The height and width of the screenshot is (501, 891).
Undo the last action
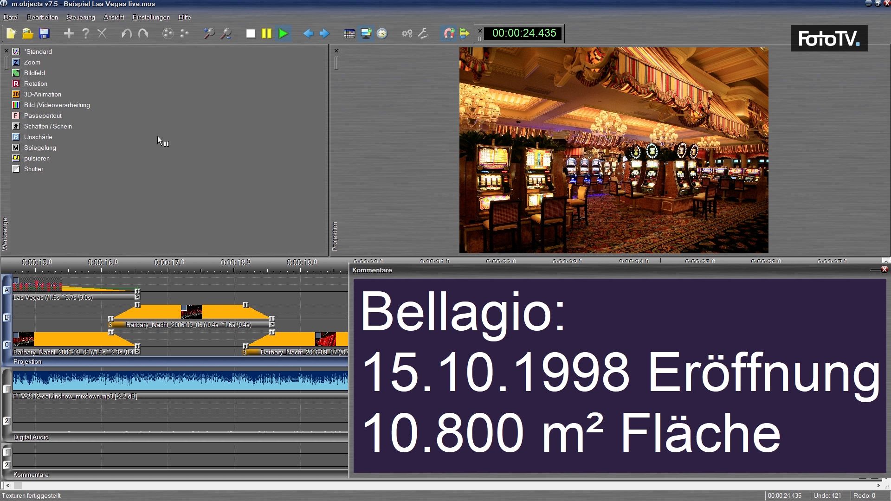point(126,33)
